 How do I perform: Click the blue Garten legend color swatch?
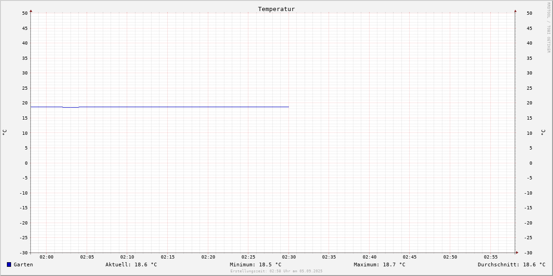pos(9,264)
